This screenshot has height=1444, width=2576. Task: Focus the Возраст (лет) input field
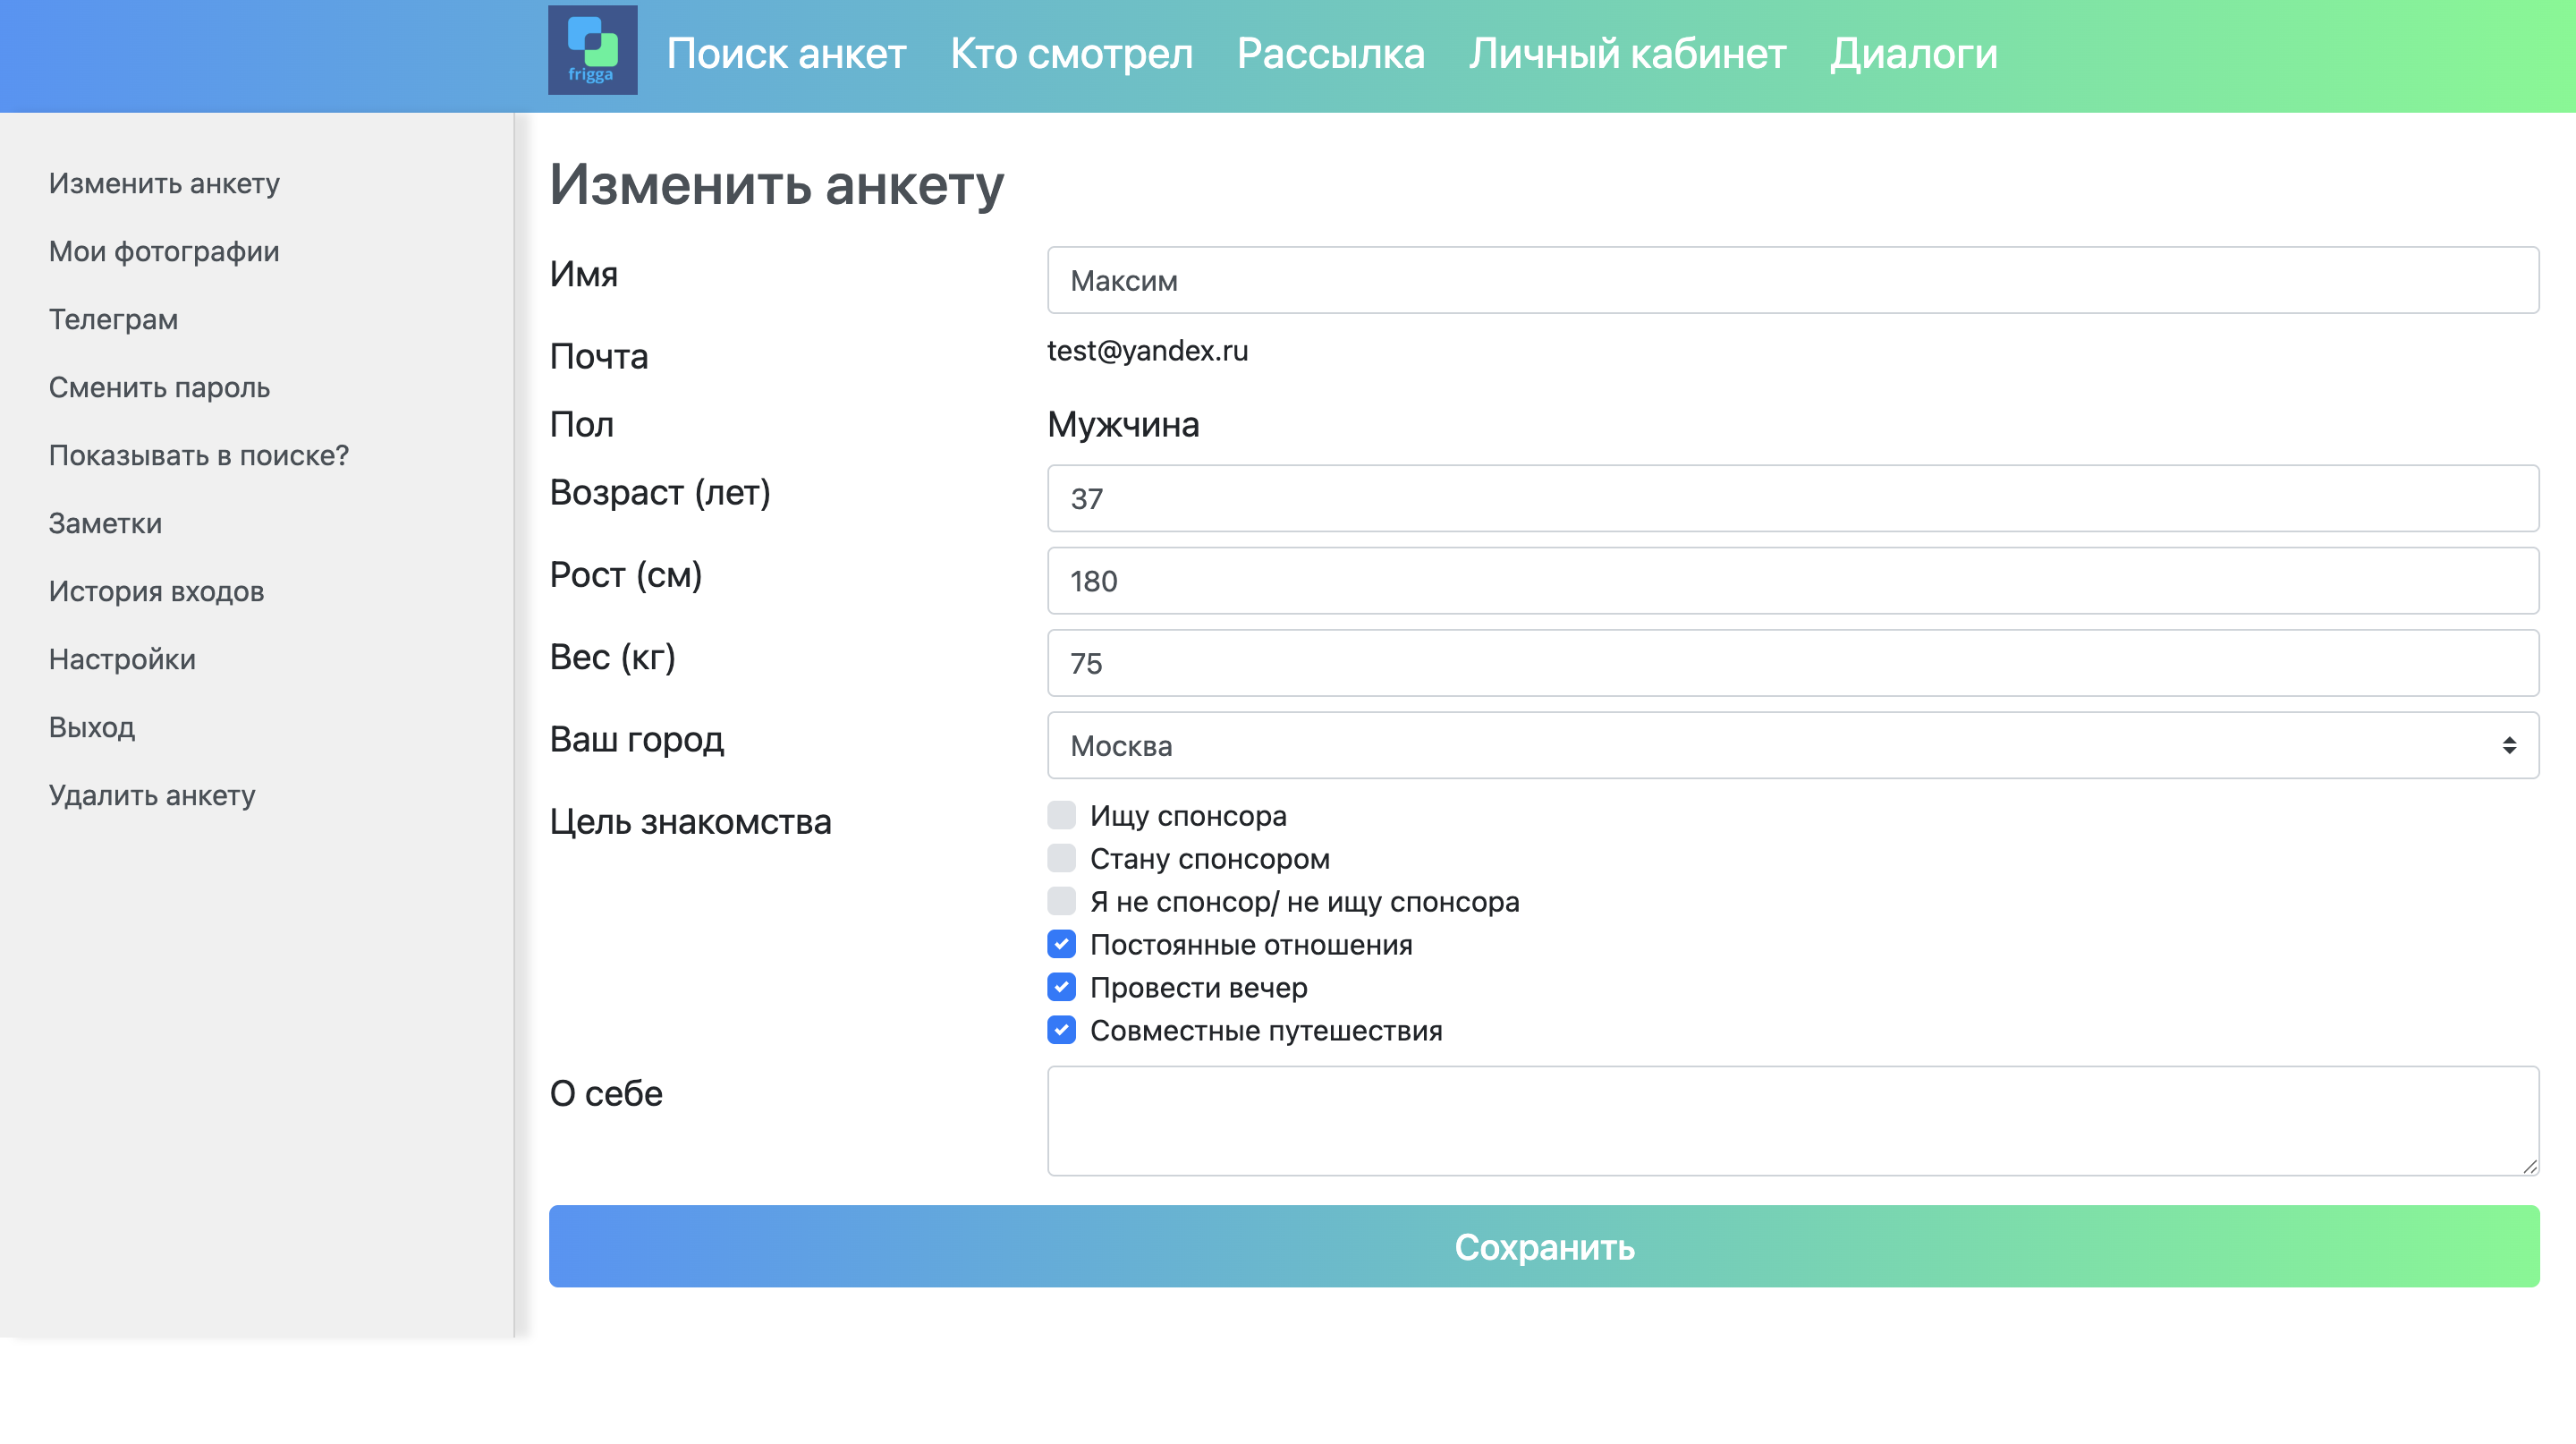coord(1792,498)
